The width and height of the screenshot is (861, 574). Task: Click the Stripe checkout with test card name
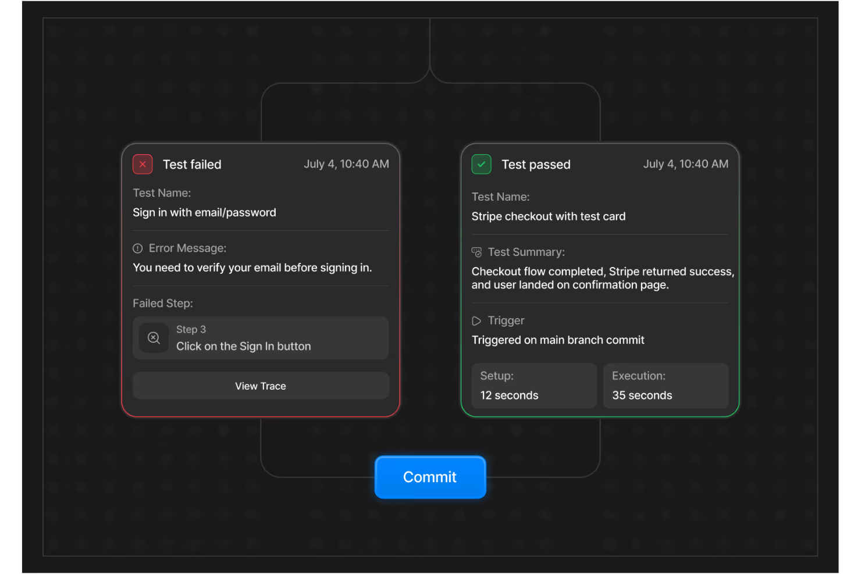[x=549, y=216]
